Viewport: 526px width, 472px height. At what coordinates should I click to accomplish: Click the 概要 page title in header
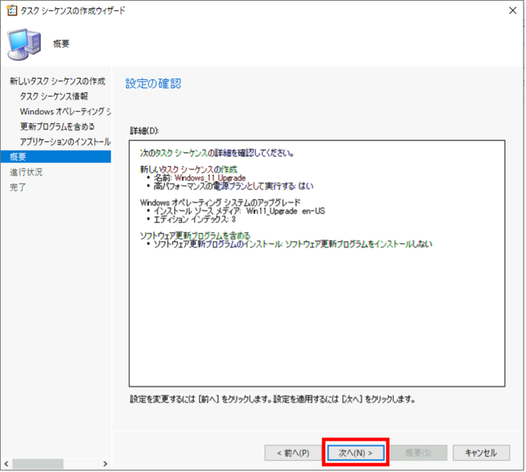tap(61, 44)
